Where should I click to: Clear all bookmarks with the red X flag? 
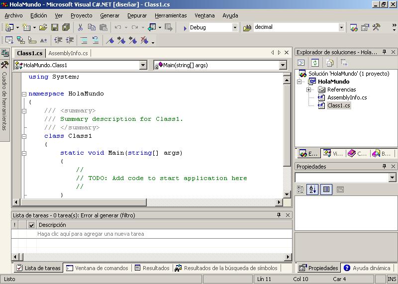pos(144,40)
